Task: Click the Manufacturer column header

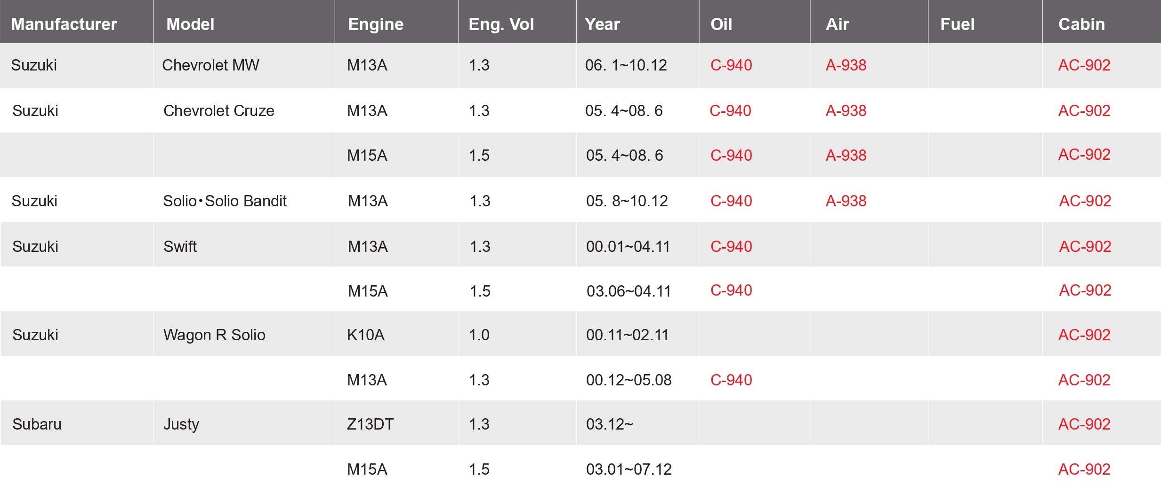Action: pyautogui.click(x=64, y=24)
